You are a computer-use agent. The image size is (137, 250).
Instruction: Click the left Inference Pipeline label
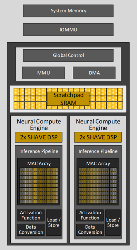(x=39, y=151)
